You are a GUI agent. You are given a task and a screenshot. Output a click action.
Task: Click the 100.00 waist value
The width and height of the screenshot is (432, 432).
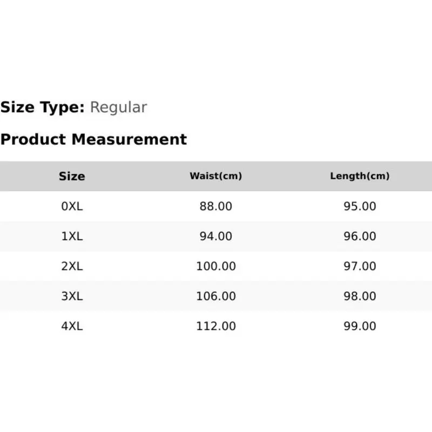tap(215, 266)
